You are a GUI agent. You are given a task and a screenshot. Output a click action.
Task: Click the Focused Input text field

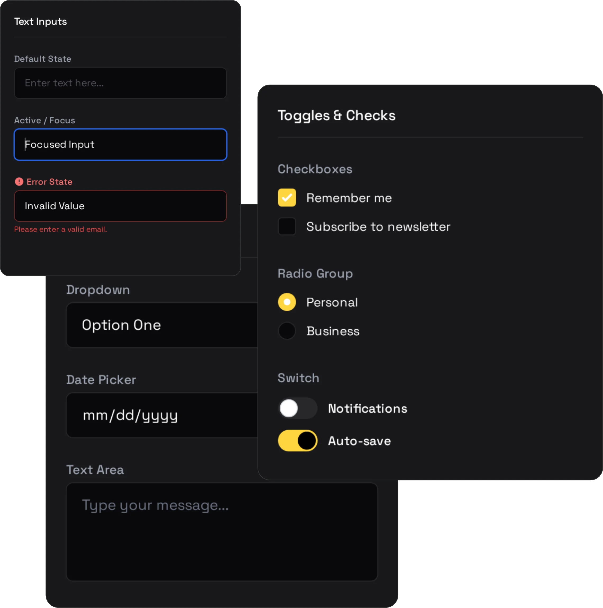tap(120, 144)
